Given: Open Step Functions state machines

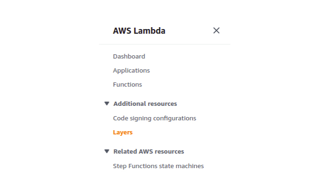Looking at the screenshot, I should pyautogui.click(x=158, y=166).
